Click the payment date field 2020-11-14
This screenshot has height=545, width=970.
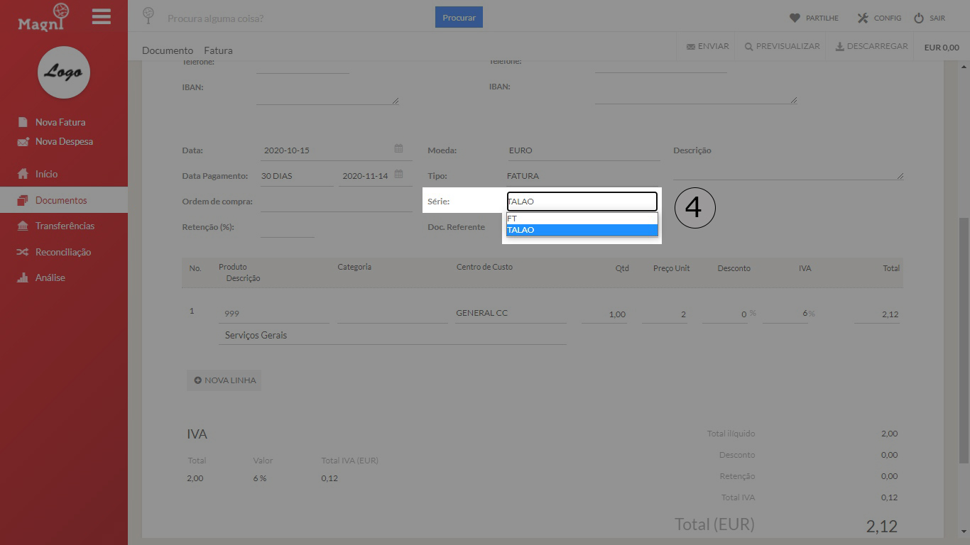(374, 176)
